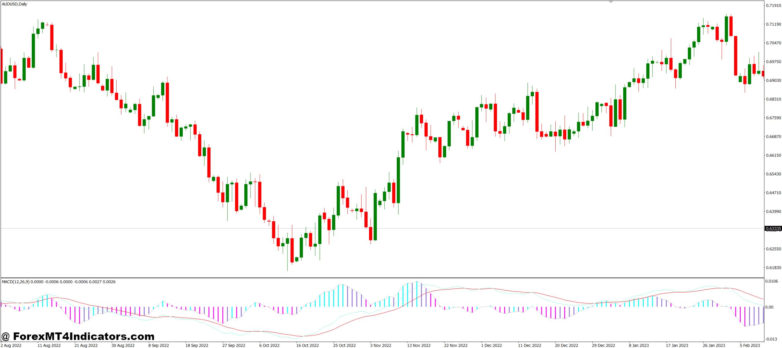Select the 13 Nov 2022 date label
Image resolution: width=782 pixels, height=348 pixels.
pyautogui.click(x=418, y=345)
